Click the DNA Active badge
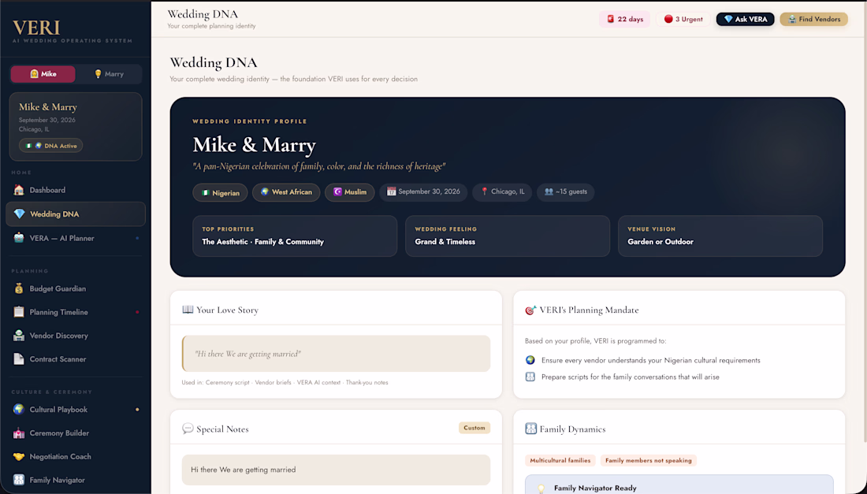 click(x=51, y=146)
